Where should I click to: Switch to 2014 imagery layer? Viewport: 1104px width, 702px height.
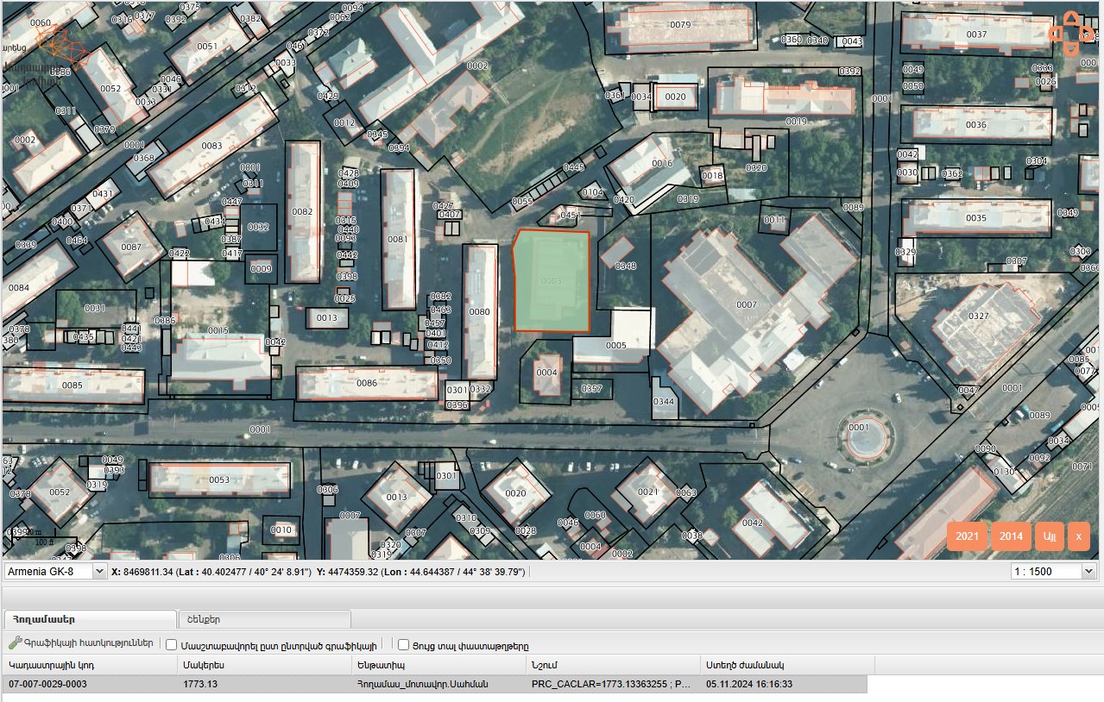coord(1011,536)
